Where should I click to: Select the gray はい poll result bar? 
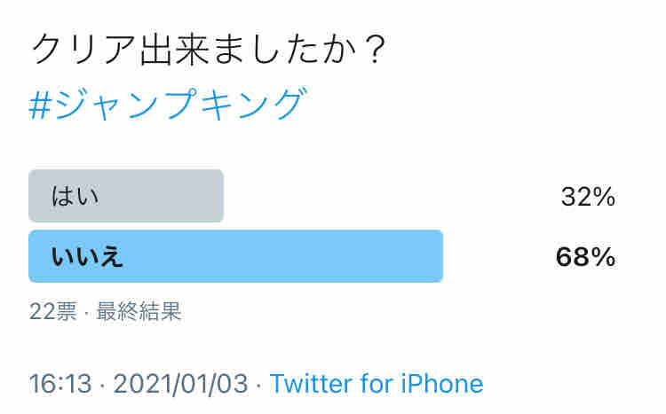click(126, 196)
